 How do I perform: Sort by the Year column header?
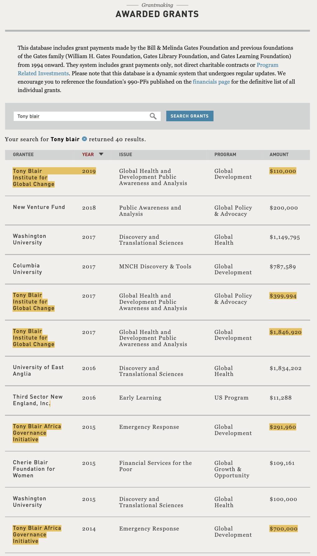(x=88, y=155)
